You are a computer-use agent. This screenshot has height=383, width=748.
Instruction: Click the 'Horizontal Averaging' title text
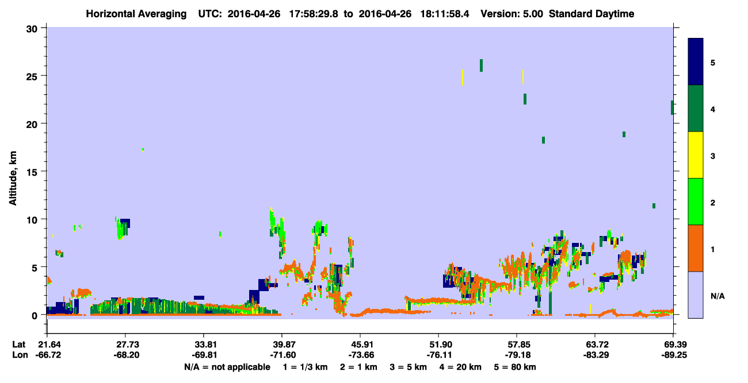136,14
